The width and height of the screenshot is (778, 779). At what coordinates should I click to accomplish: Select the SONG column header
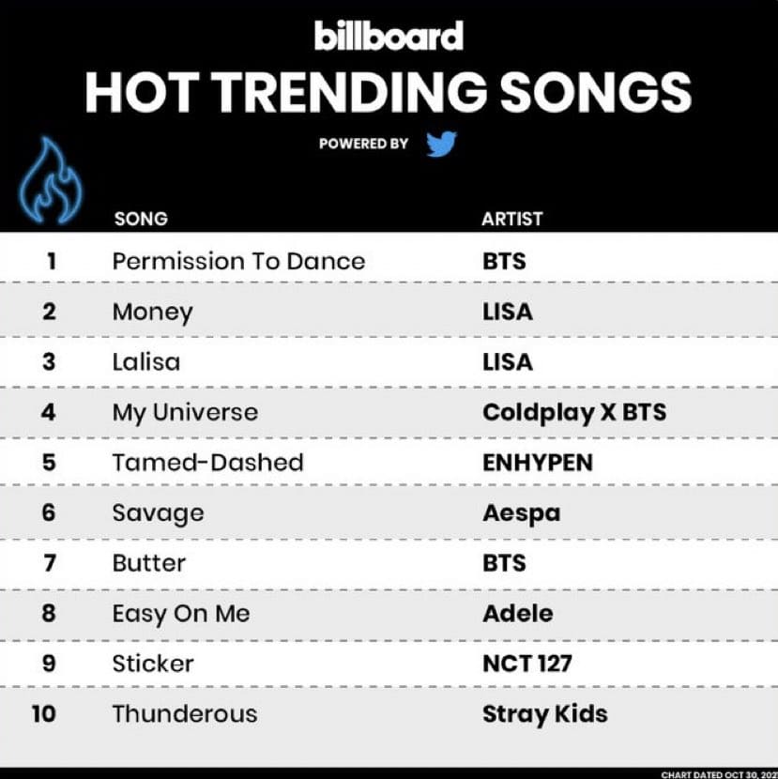point(141,219)
